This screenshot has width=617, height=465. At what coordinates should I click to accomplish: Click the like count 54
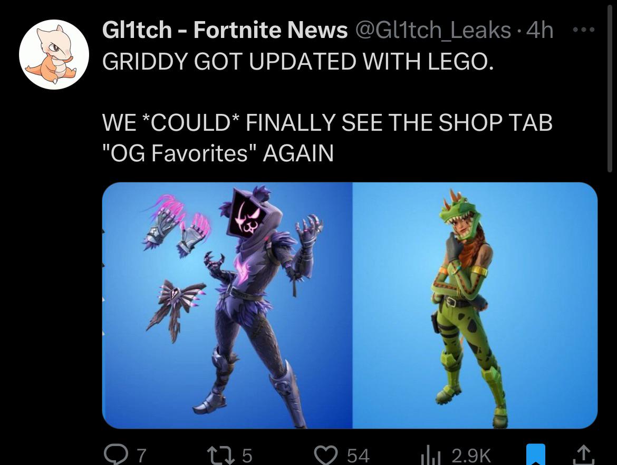pyautogui.click(x=358, y=456)
